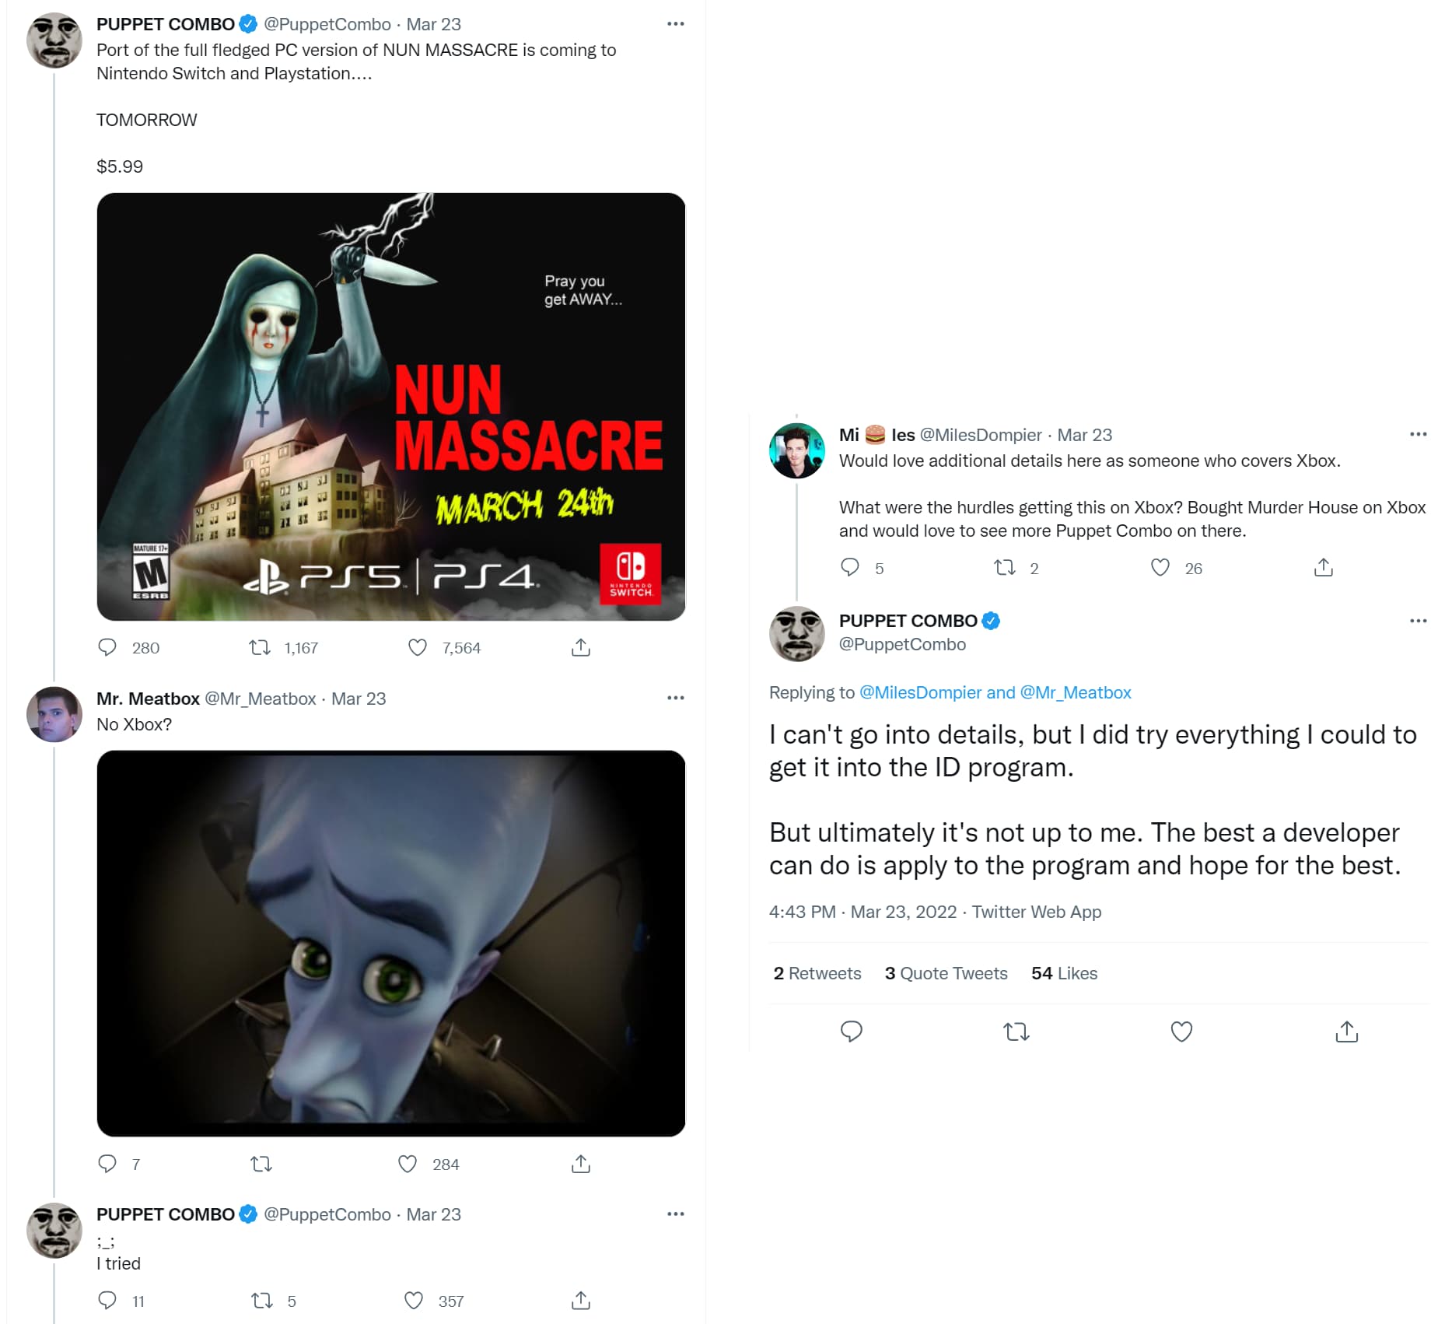1445x1324 pixels.
Task: View the 3 Quote Tweets list
Action: [946, 973]
